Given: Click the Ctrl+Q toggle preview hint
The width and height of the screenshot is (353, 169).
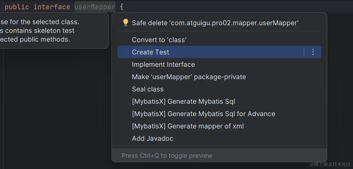Looking at the screenshot, I should pyautogui.click(x=167, y=156).
